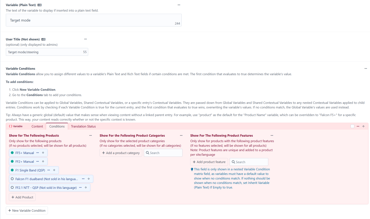Focus the product feature Search box
Image resolution: width=370 pixels, height=219 pixels.
click(x=249, y=162)
